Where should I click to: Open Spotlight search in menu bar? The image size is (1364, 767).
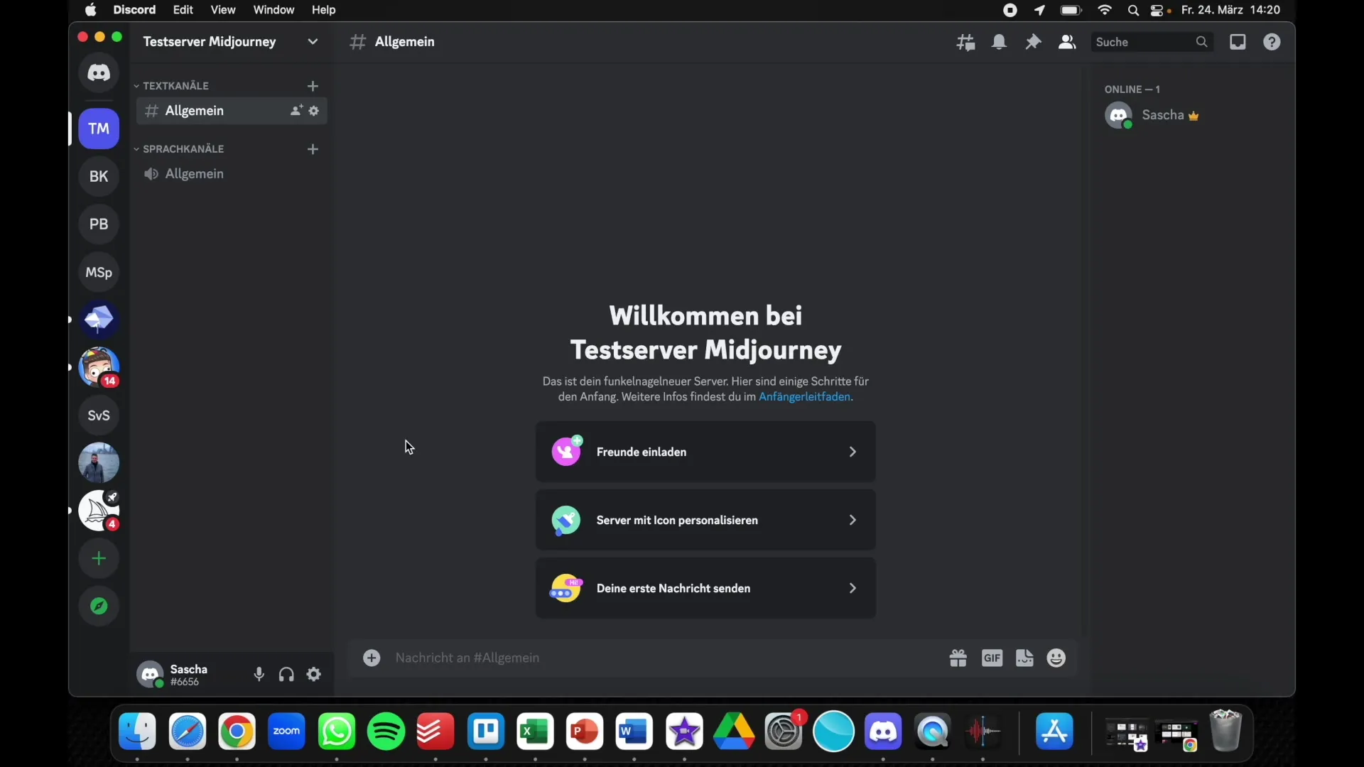[x=1134, y=10]
